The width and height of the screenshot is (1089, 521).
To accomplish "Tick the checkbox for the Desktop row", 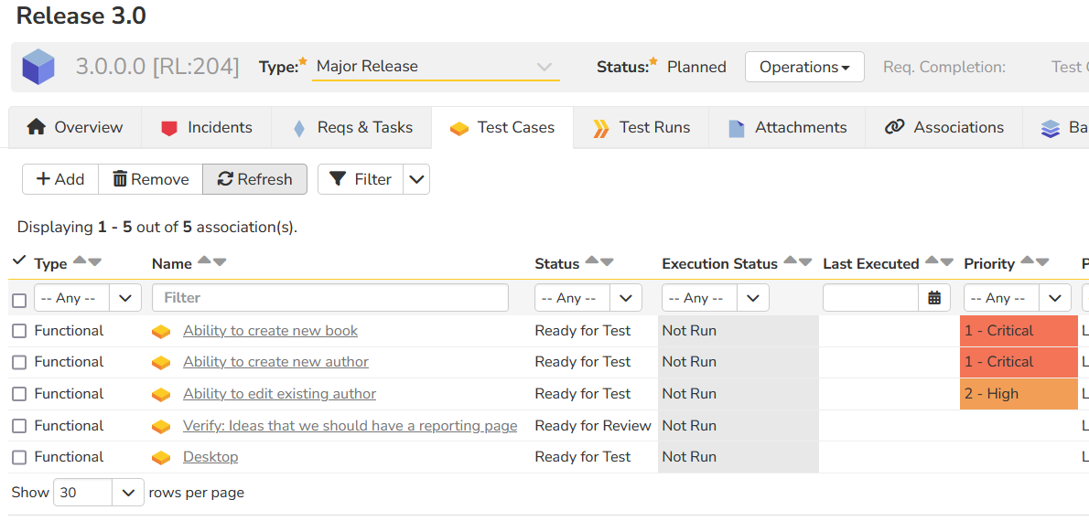I will coord(19,457).
